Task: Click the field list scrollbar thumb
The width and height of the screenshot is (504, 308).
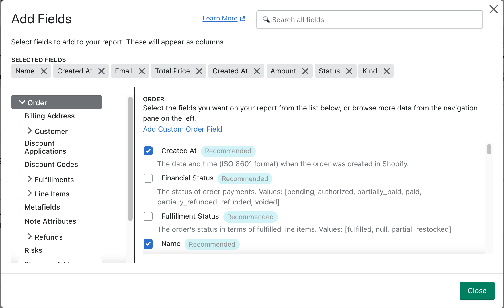Action: click(489, 149)
